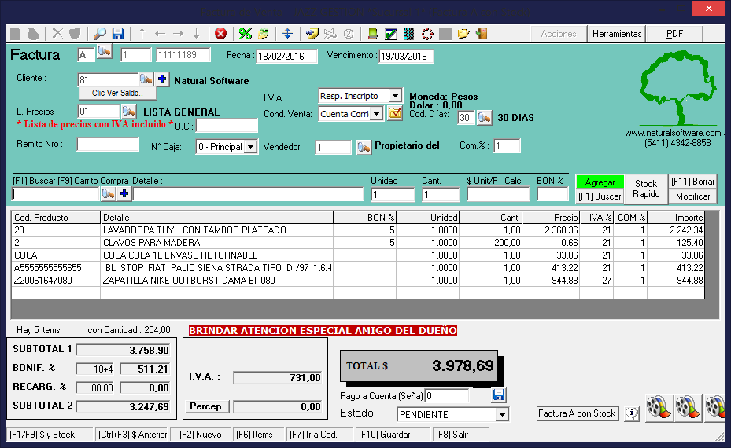
Task: Click save icon beside Pago a Cuenta
Action: pos(498,395)
